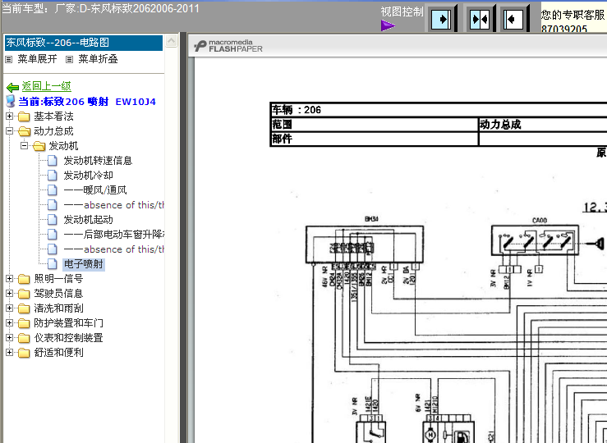Expand the 照明—信号 folder

9,278
